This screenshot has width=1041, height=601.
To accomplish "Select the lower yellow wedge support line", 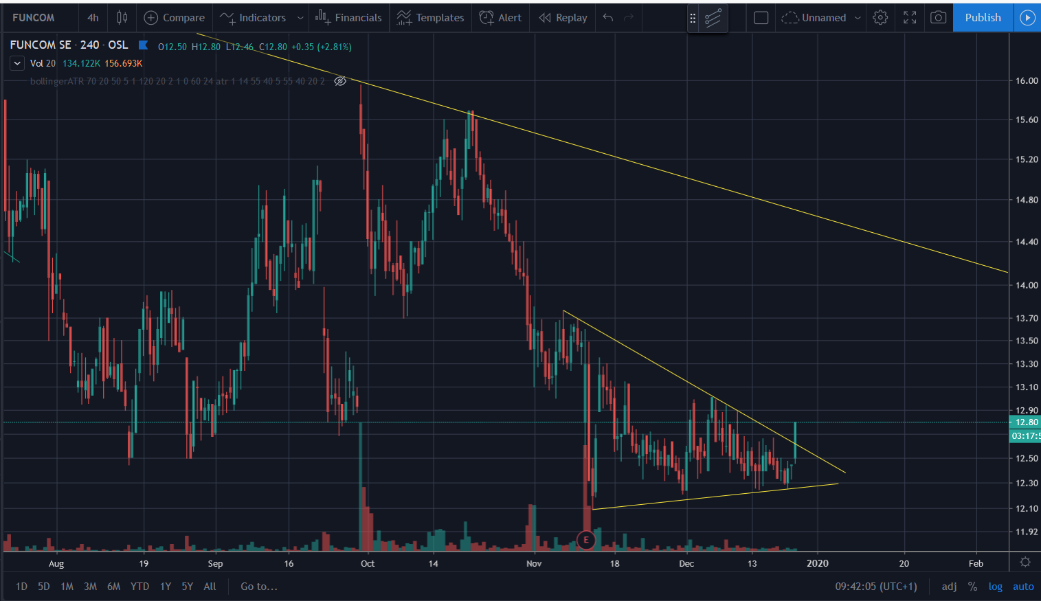I will pyautogui.click(x=715, y=497).
